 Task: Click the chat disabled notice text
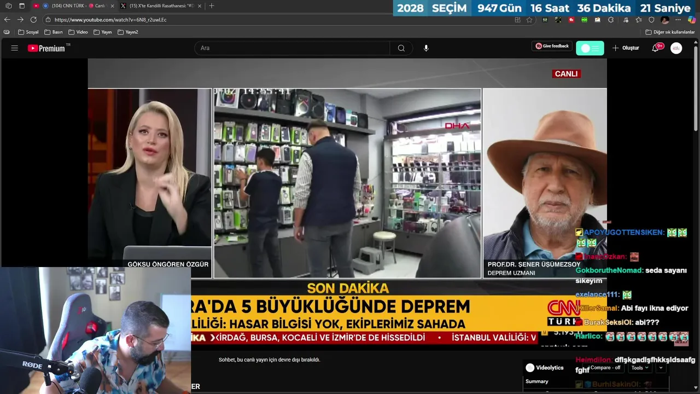269,360
